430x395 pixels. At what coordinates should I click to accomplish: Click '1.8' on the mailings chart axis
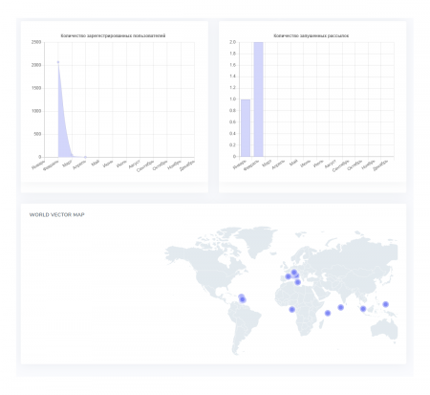233,54
